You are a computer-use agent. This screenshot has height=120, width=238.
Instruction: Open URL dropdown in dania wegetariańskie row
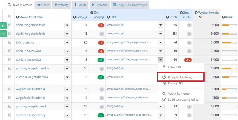(x=160, y=25)
